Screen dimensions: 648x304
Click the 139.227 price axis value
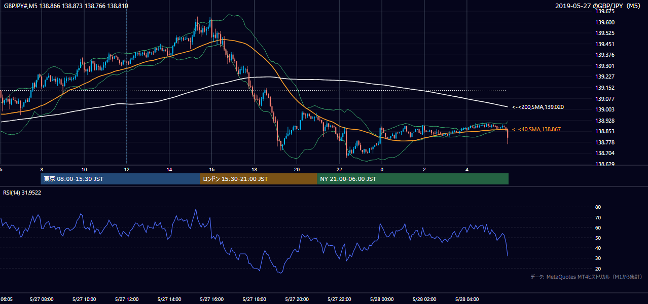pyautogui.click(x=604, y=77)
